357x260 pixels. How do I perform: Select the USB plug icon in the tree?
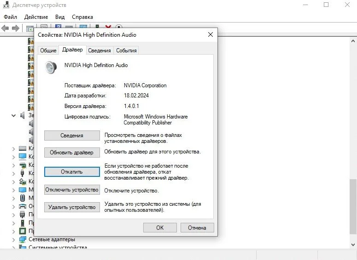(x=22, y=173)
